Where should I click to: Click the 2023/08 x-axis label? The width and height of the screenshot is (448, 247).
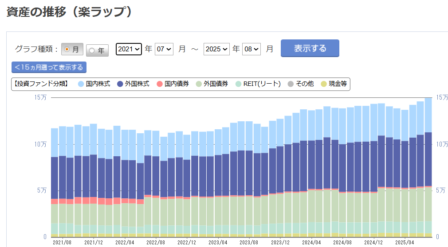click(x=249, y=243)
